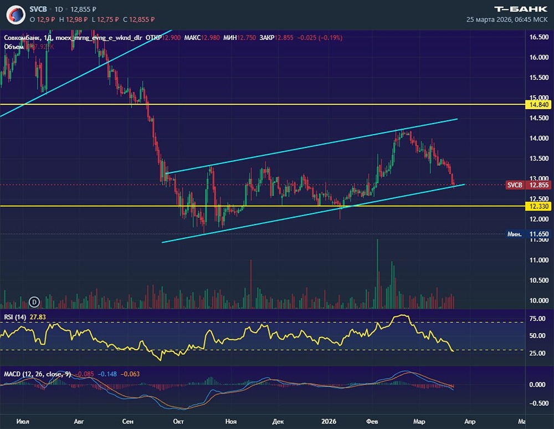The image size is (554, 429).
Task: Click the RSI value 27.83
Action: pos(38,317)
